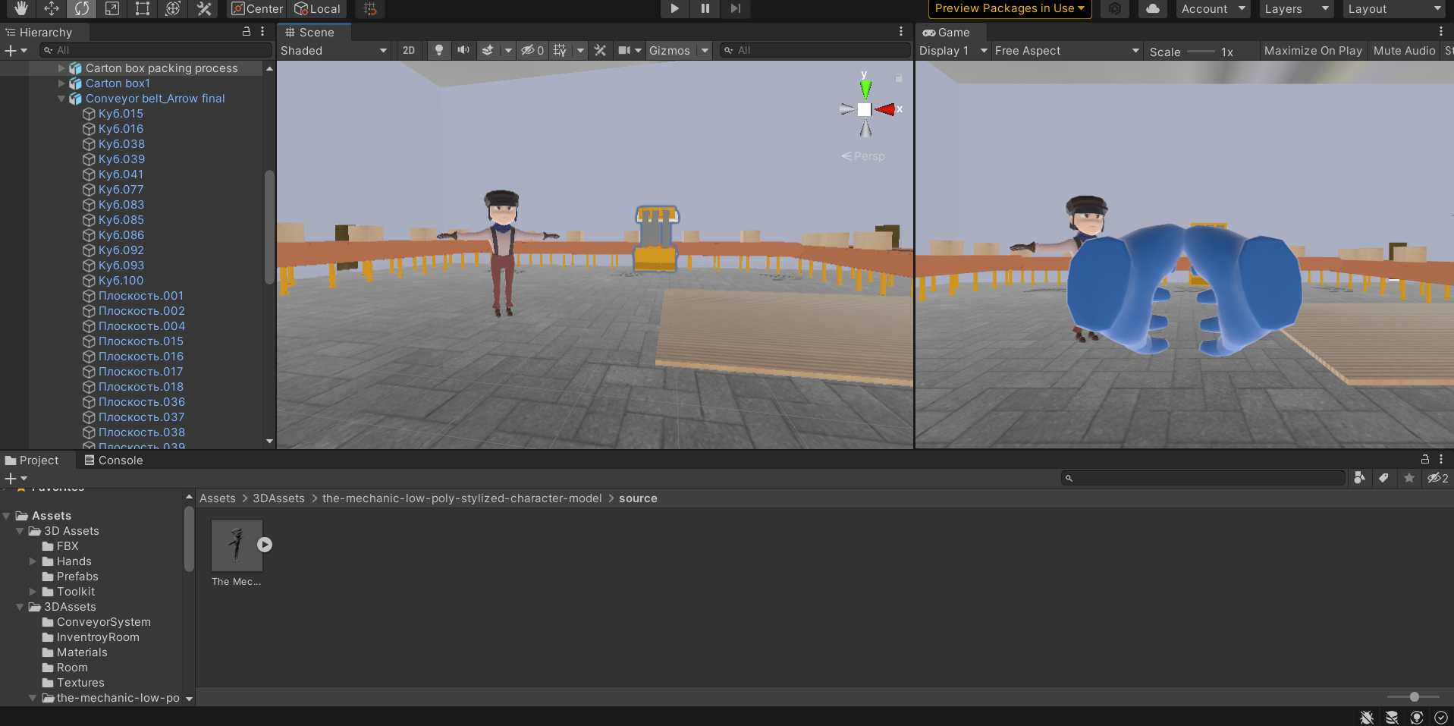The image size is (1454, 726).
Task: Toggle Mute Audio in Game view
Action: point(1405,51)
